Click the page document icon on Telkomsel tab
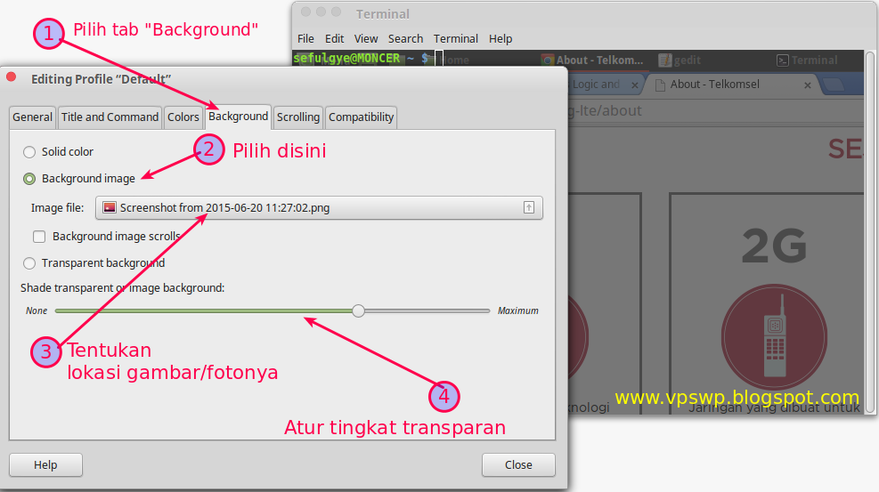The height and width of the screenshot is (492, 879). 661,85
